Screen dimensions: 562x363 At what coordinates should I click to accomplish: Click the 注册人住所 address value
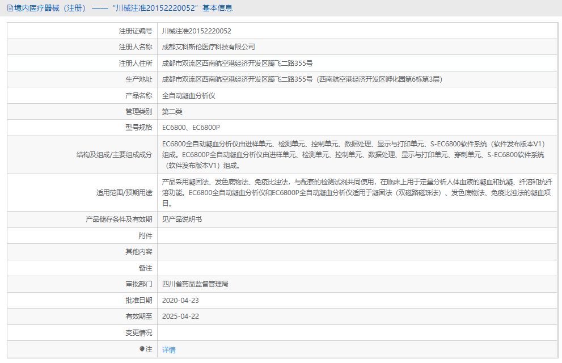[x=237, y=64]
